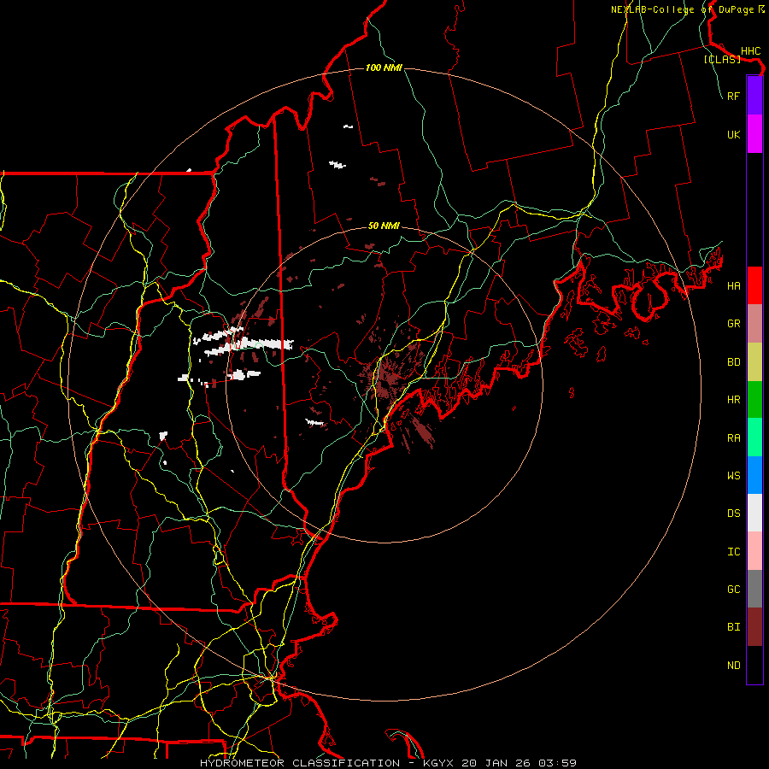This screenshot has width=769, height=769.
Task: Click the 'GR' legend label
Action: tap(733, 324)
